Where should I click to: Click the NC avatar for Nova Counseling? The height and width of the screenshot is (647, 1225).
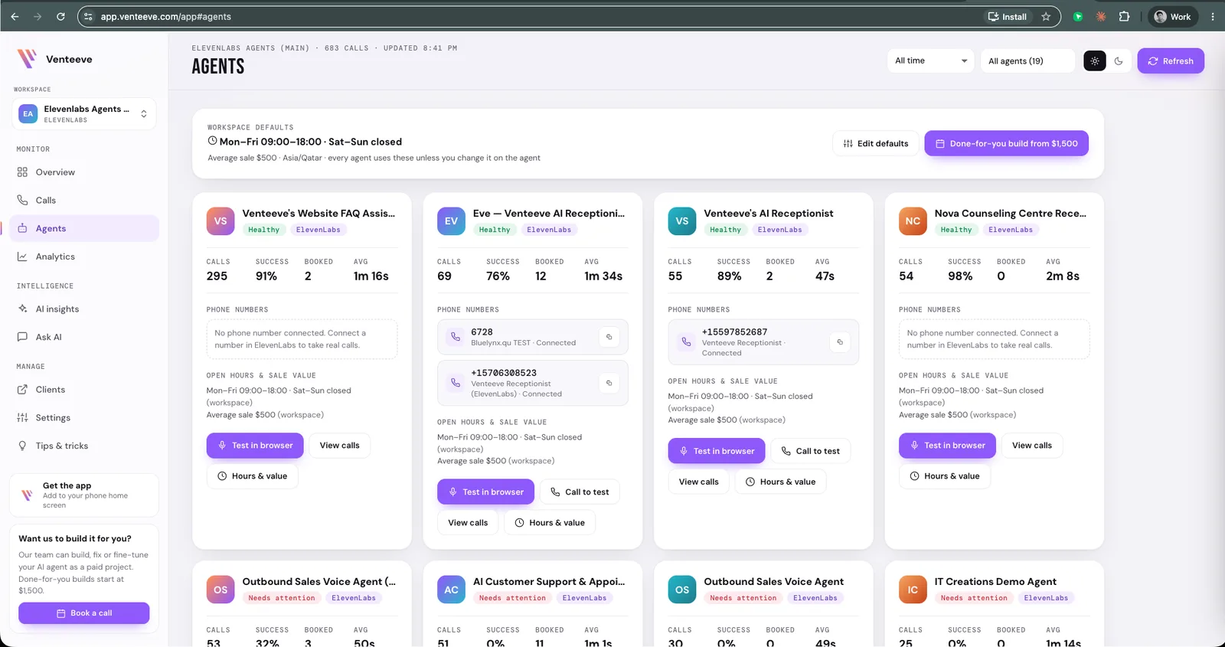(x=913, y=221)
